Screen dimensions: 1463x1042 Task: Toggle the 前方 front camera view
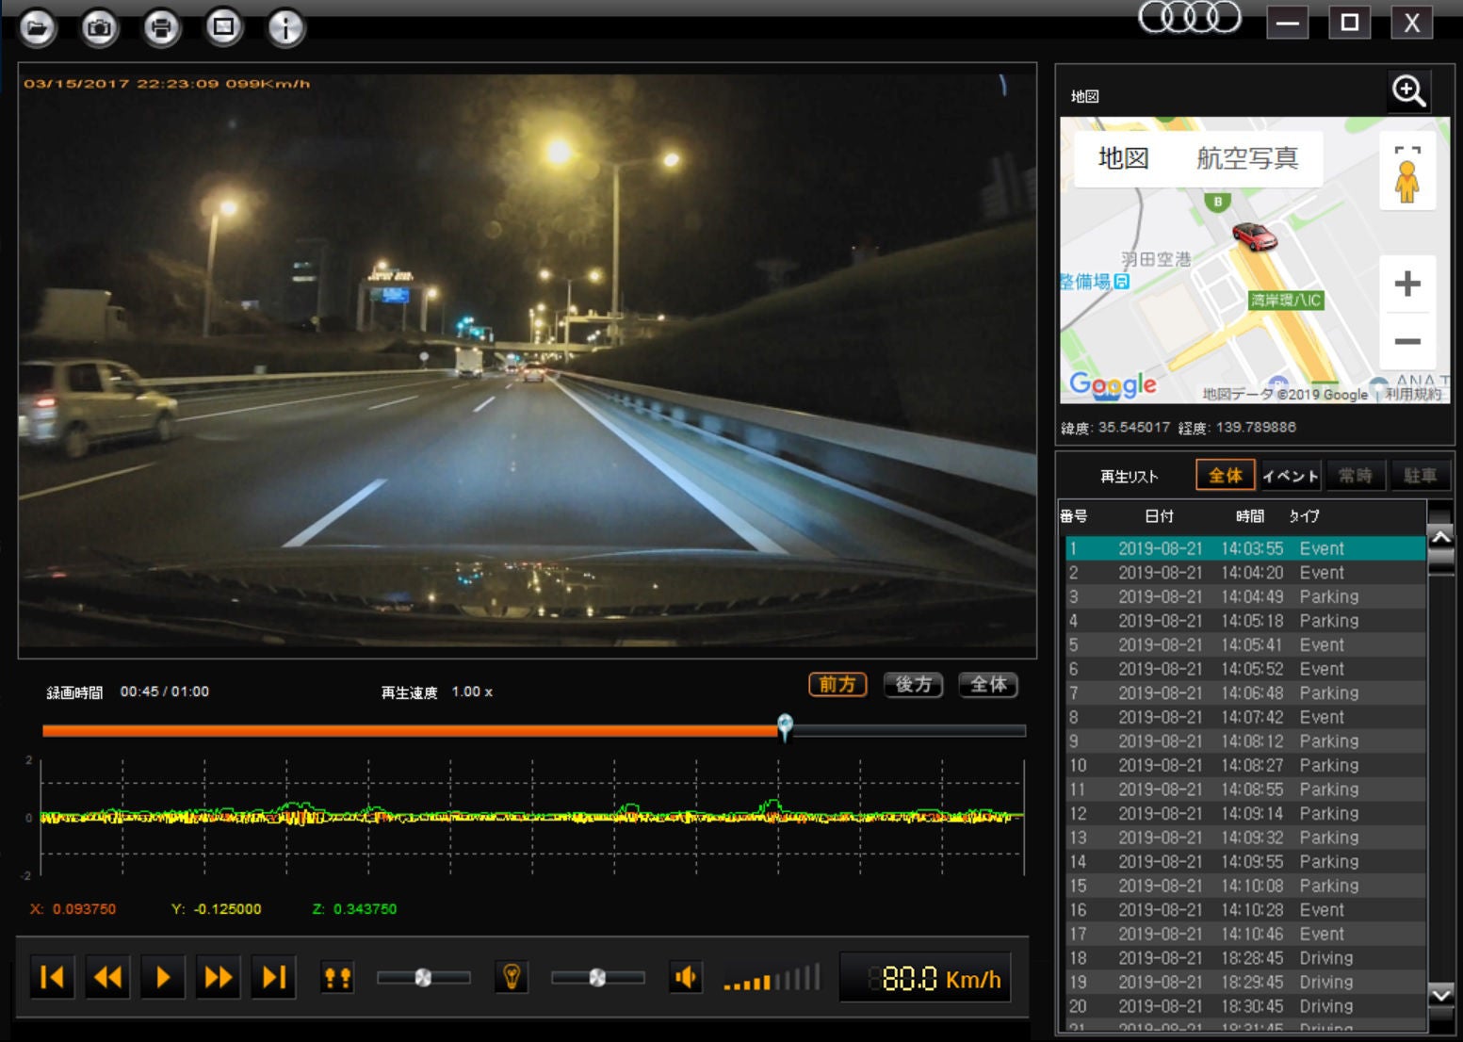point(837,685)
